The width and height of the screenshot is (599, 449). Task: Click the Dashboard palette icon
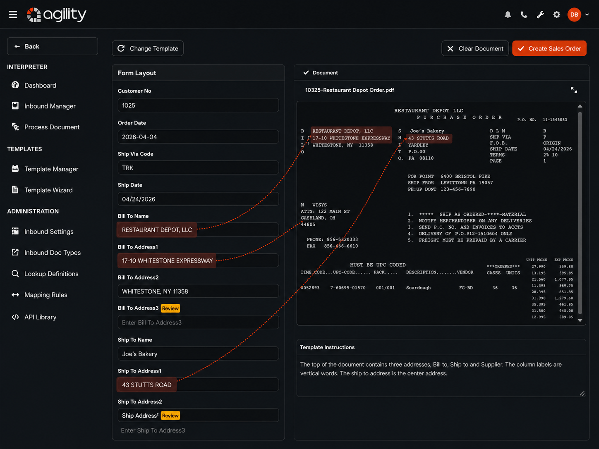[15, 85]
